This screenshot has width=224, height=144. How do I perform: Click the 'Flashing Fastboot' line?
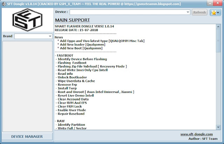click(x=71, y=63)
